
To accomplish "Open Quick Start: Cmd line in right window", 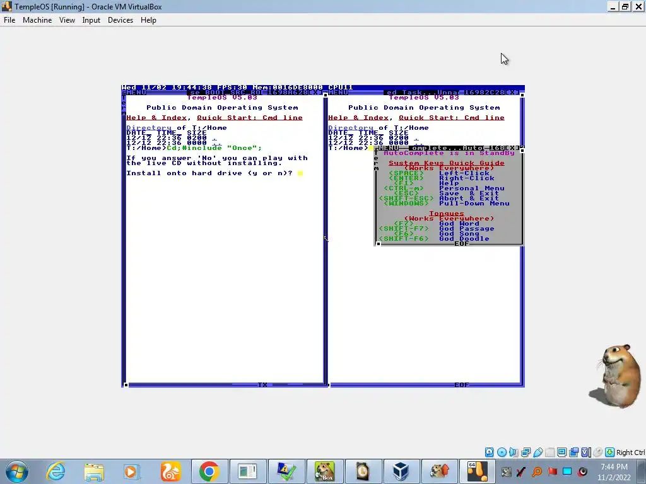I will point(452,118).
